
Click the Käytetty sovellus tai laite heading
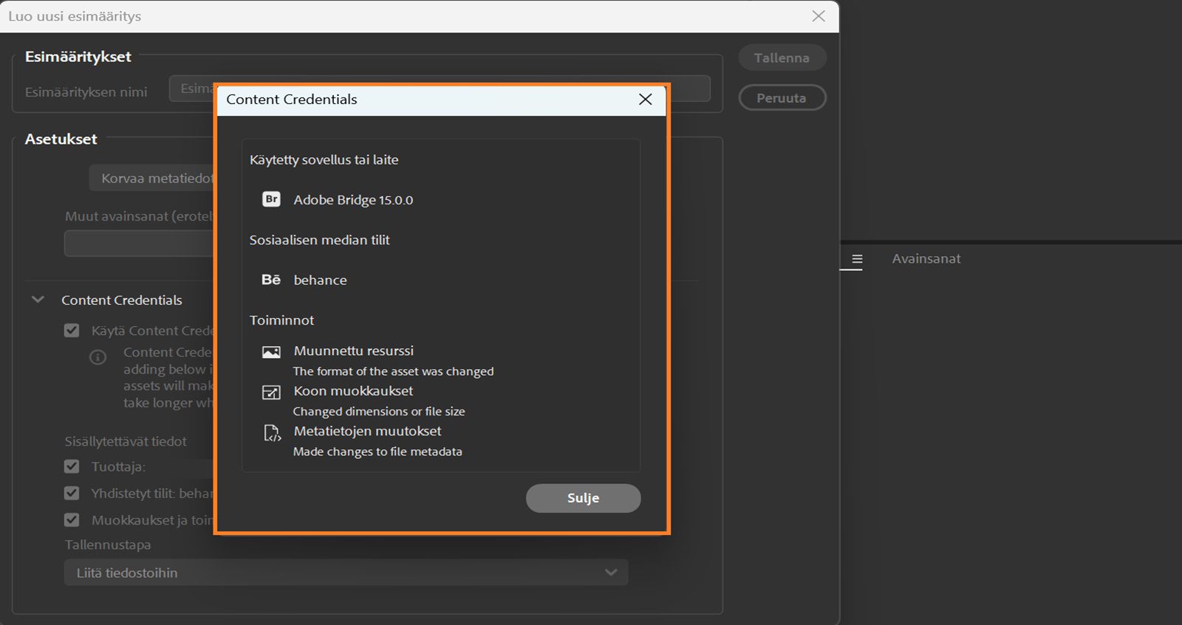pyautogui.click(x=324, y=160)
